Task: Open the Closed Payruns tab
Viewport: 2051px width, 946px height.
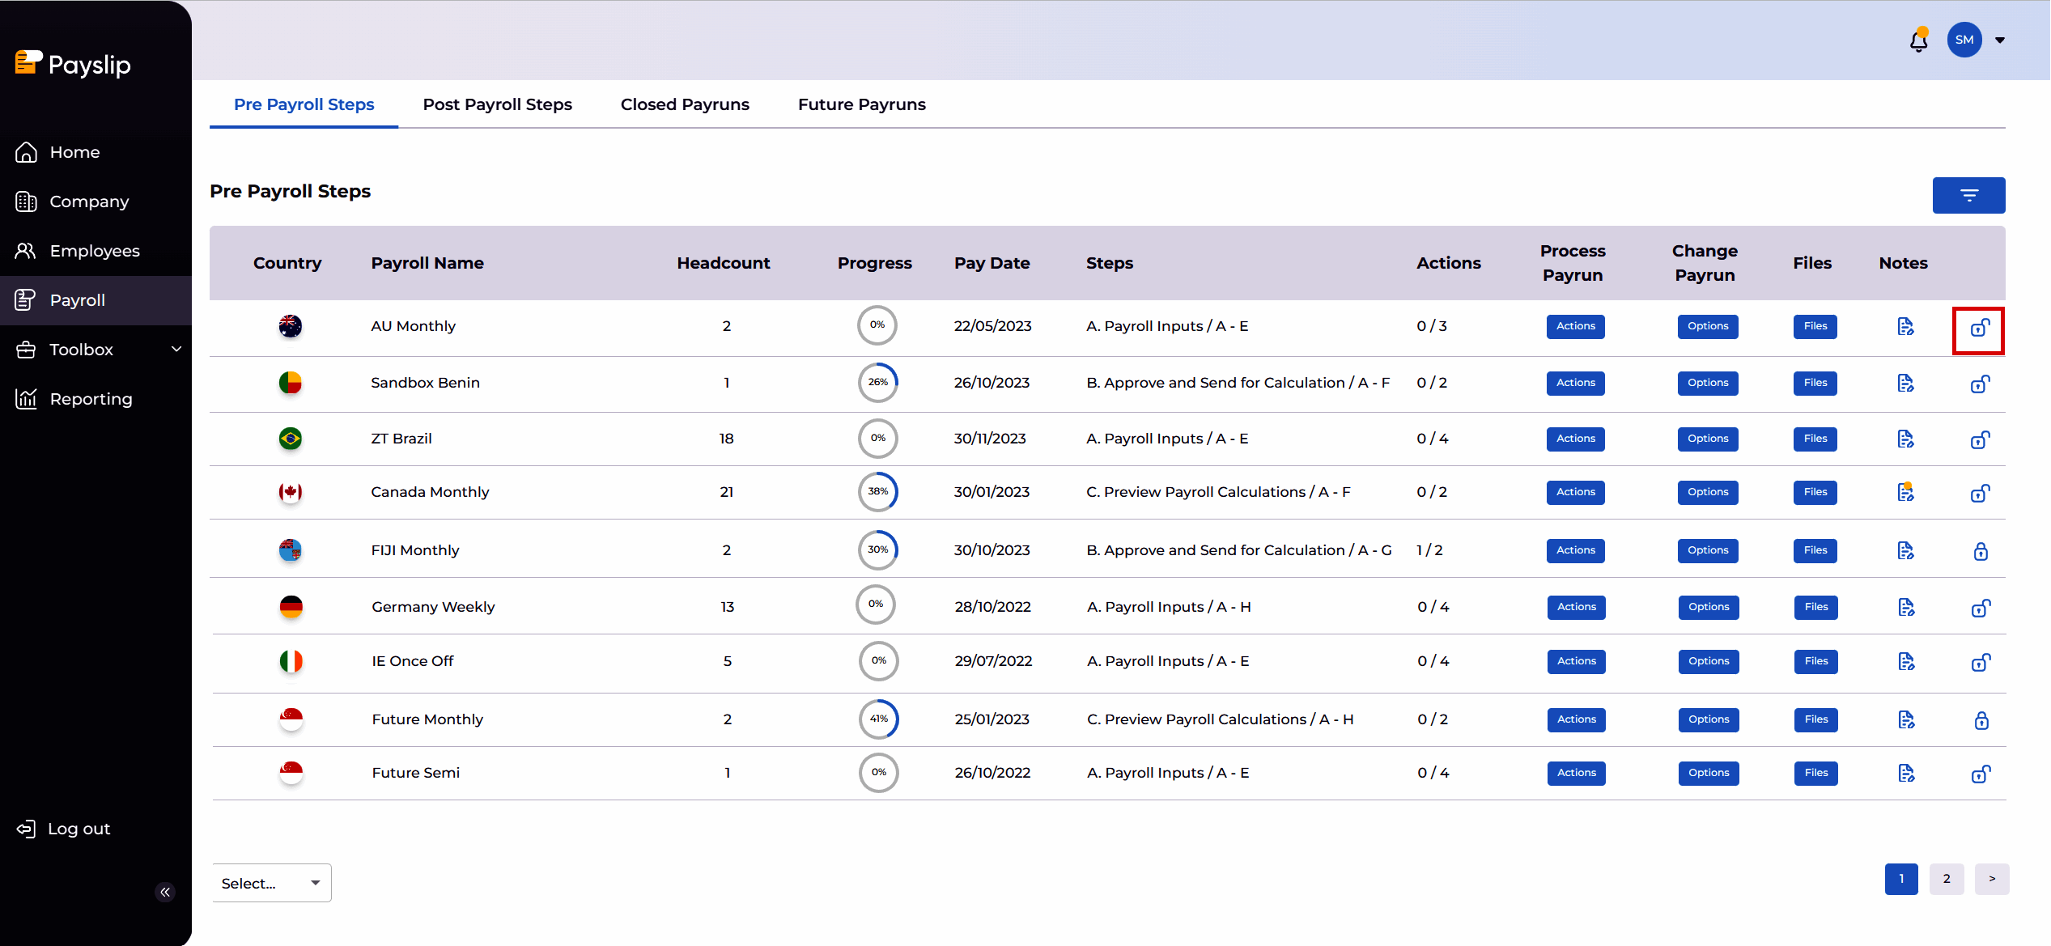Action: click(x=685, y=104)
